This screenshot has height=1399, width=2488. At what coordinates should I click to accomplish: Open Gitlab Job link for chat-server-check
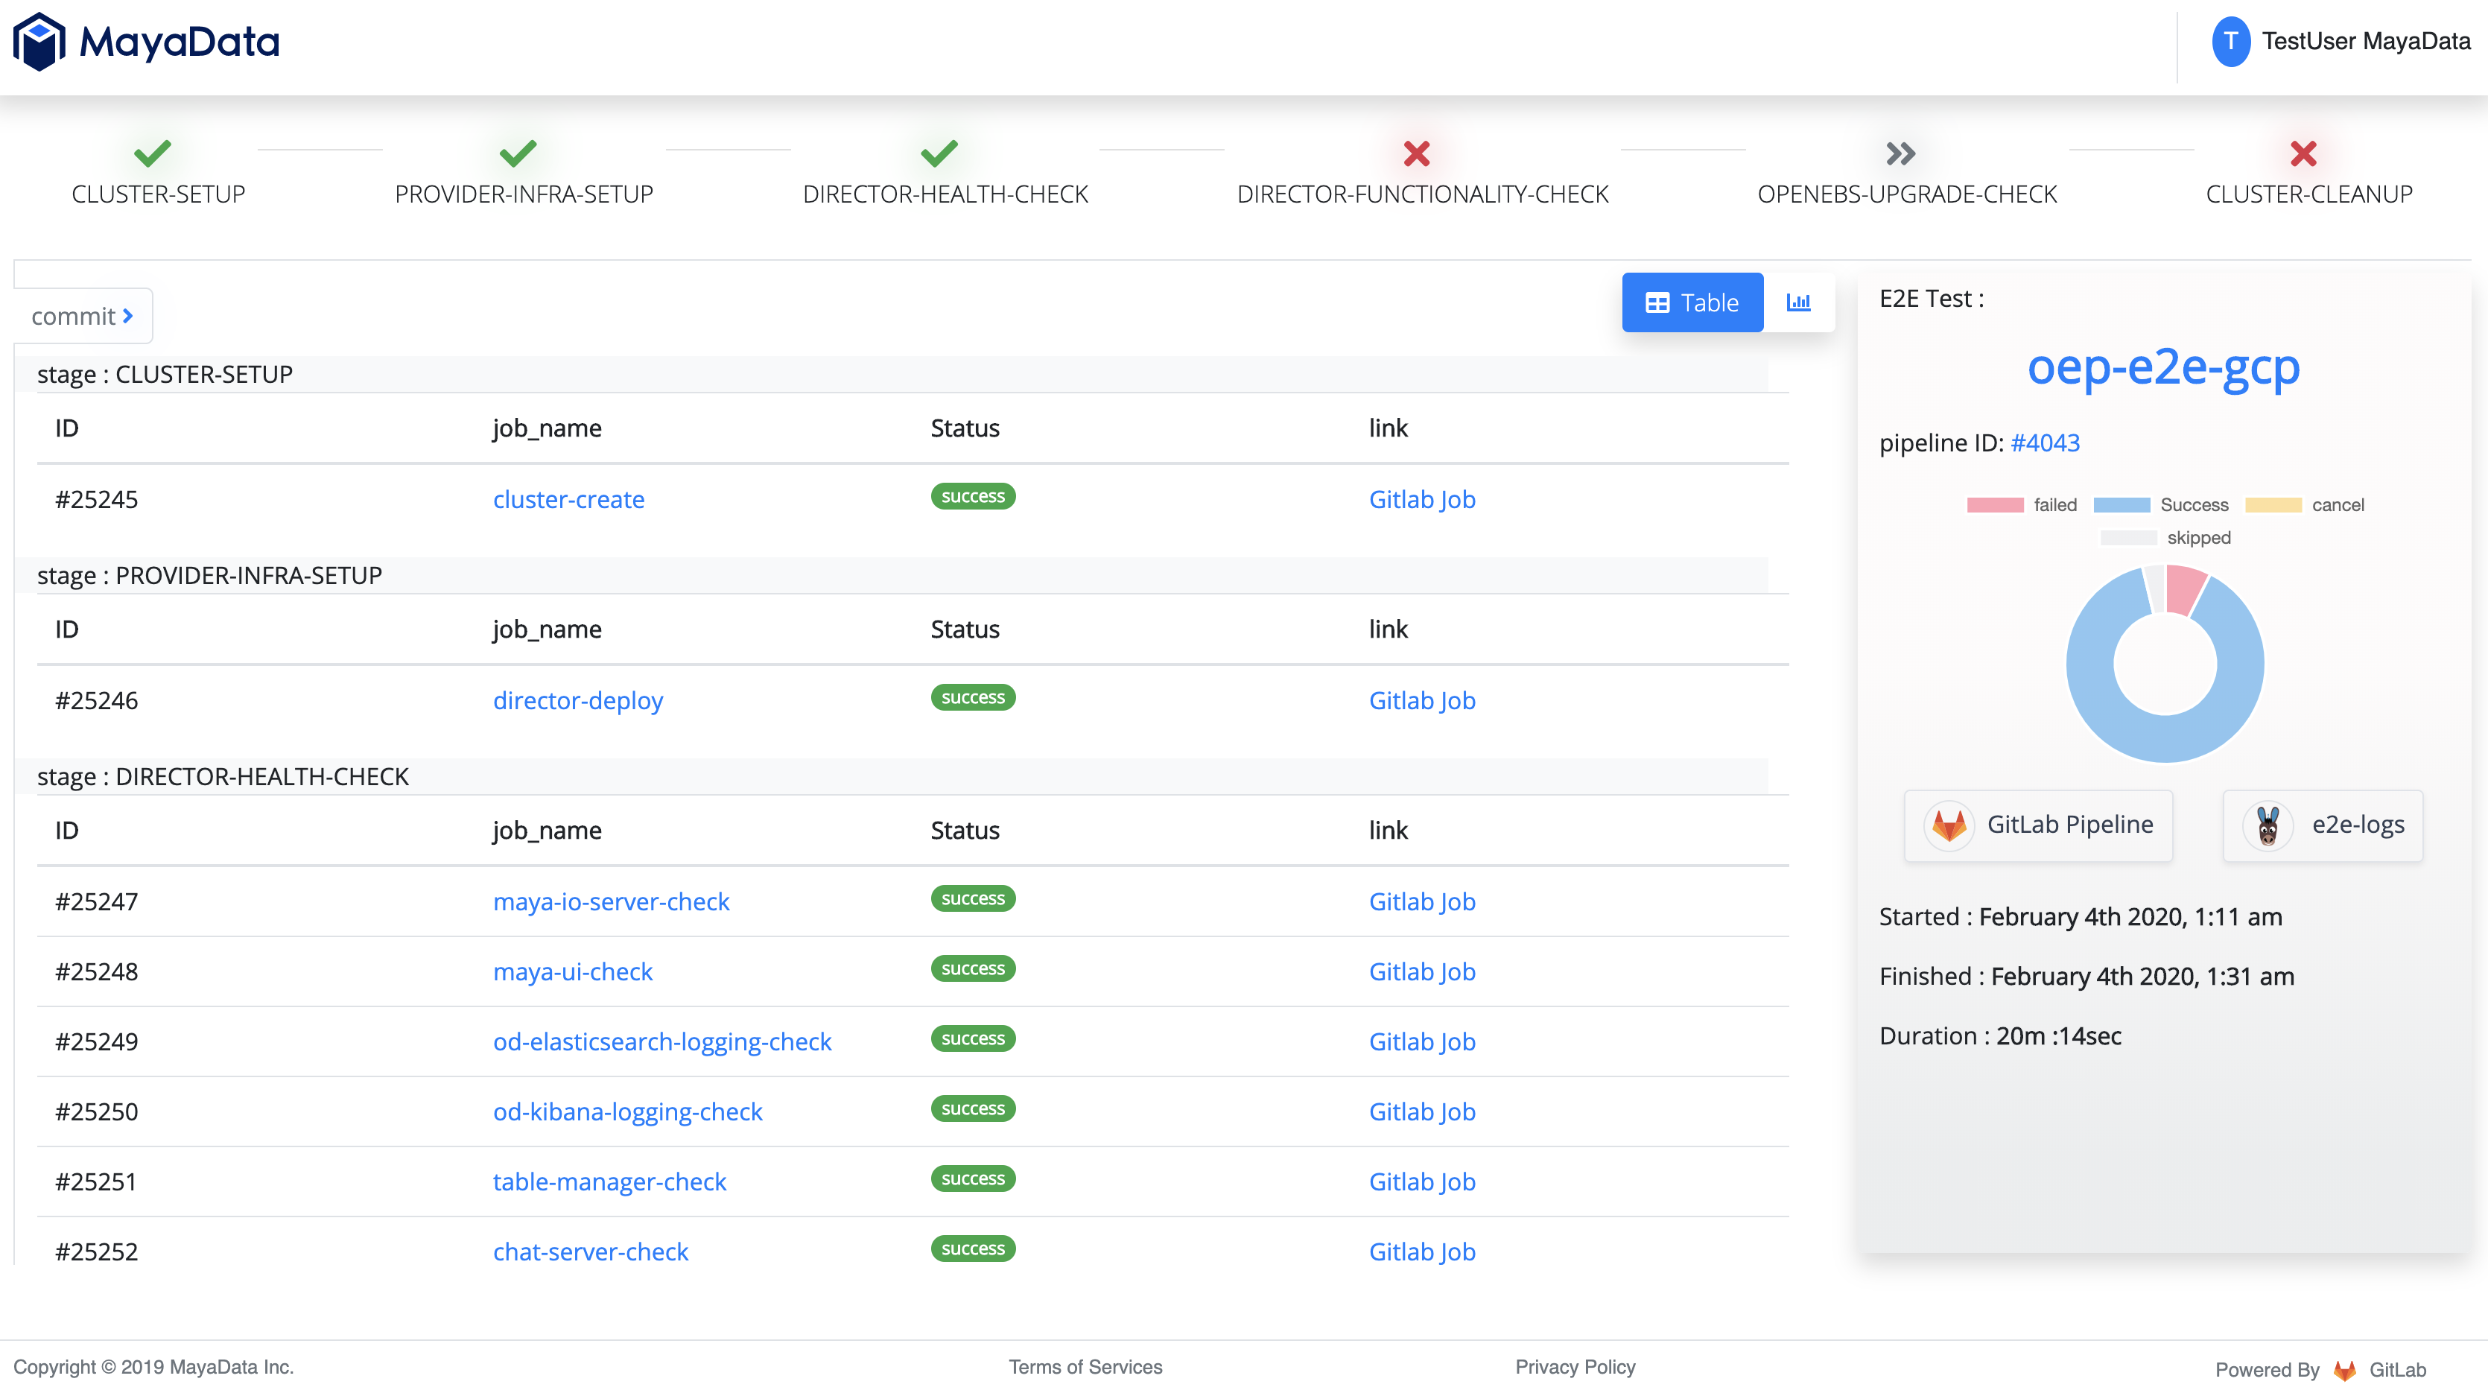point(1422,1252)
